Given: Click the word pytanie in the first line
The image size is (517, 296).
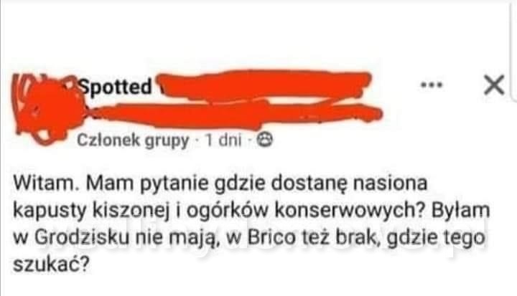Looking at the screenshot, I should pyautogui.click(x=174, y=184).
